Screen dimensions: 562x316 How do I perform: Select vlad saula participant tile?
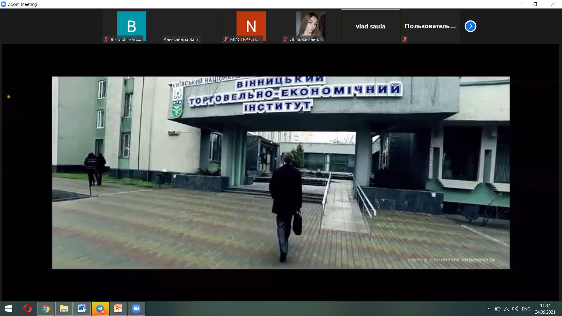point(370,26)
